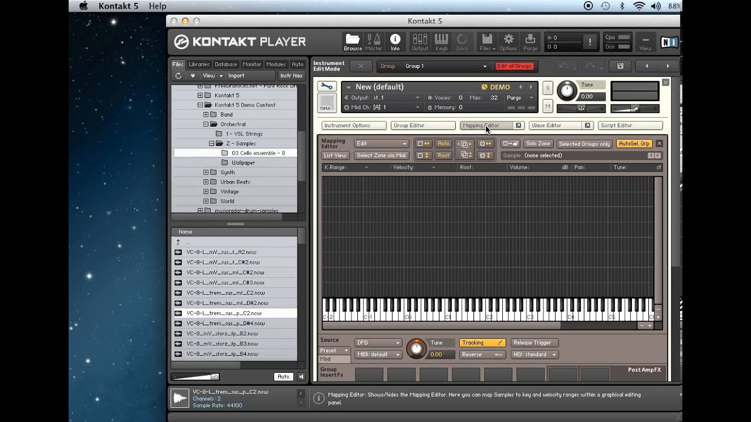The image size is (751, 422).
Task: Click the List View button
Action: (x=335, y=155)
